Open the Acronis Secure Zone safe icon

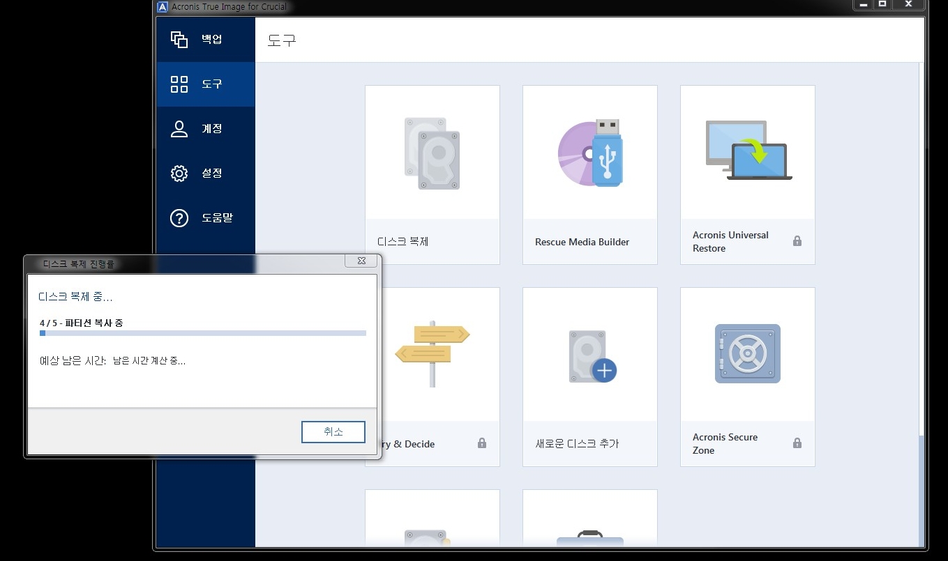point(748,353)
